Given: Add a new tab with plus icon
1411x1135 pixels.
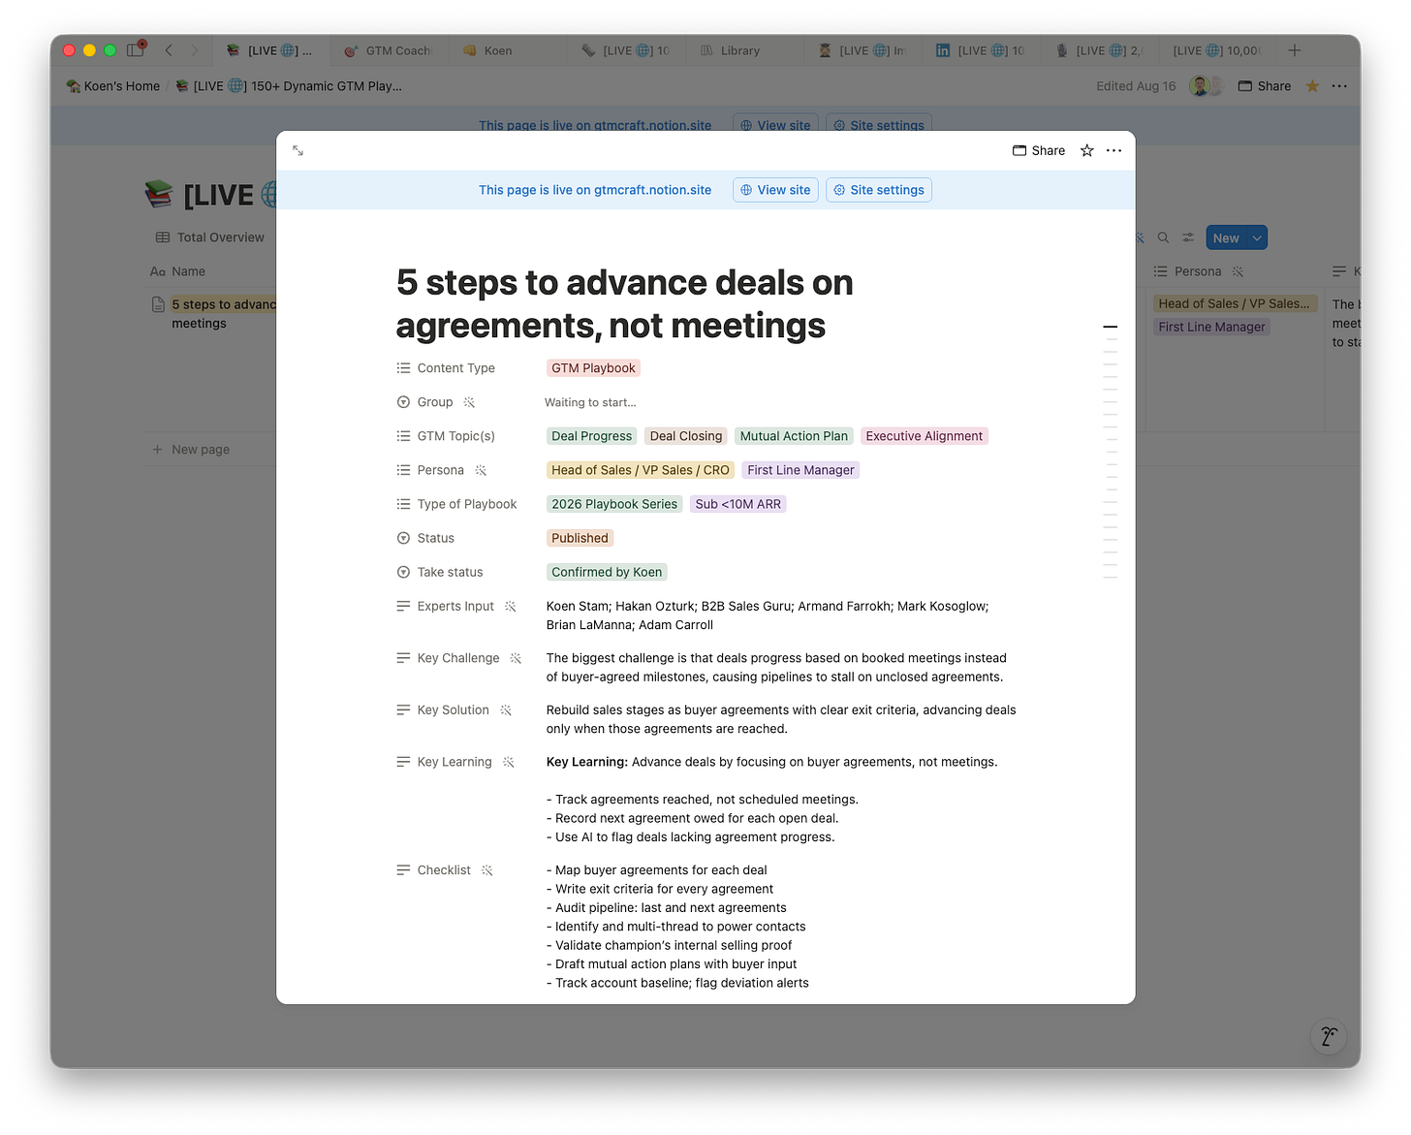Looking at the screenshot, I should [1295, 50].
